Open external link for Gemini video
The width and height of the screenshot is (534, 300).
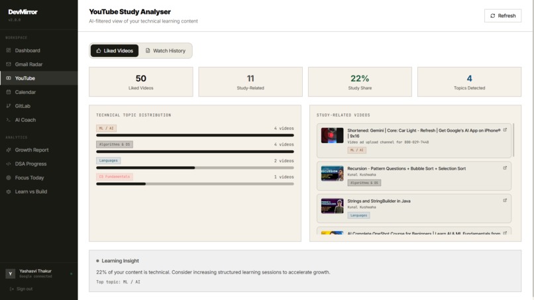pos(505,130)
